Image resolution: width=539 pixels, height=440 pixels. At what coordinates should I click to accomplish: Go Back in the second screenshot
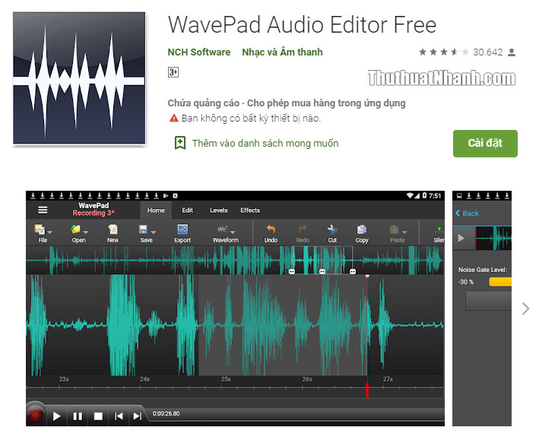467,213
